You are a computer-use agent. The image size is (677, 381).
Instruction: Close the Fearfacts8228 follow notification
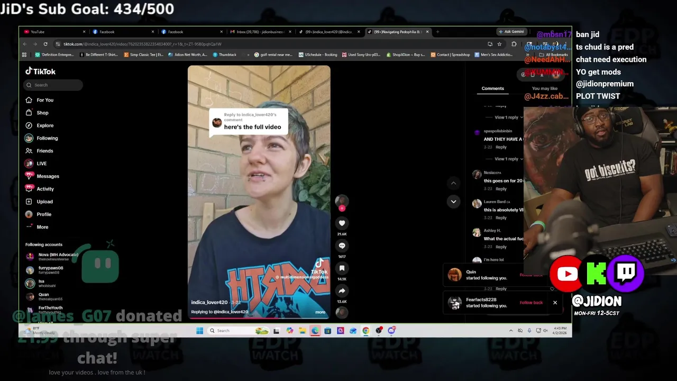pos(555,303)
